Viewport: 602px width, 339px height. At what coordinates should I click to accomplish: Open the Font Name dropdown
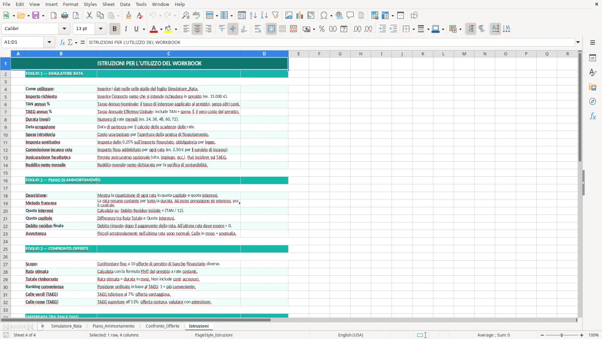tap(64, 29)
